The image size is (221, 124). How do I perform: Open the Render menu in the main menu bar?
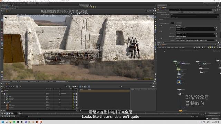coord(8,3)
